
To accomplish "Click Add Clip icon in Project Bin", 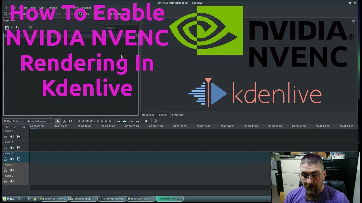I will pyautogui.click(x=7, y=28).
